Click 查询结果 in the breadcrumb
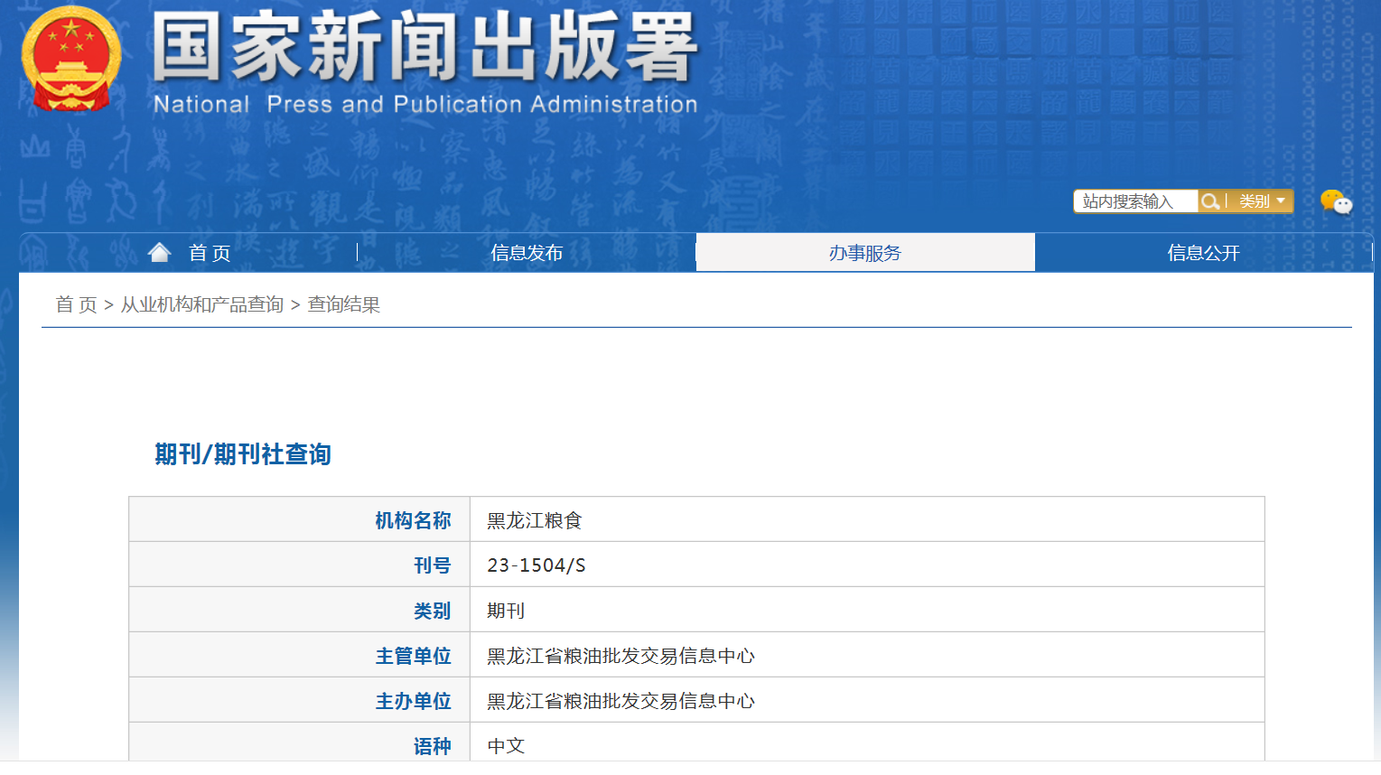The width and height of the screenshot is (1381, 775). [x=344, y=305]
